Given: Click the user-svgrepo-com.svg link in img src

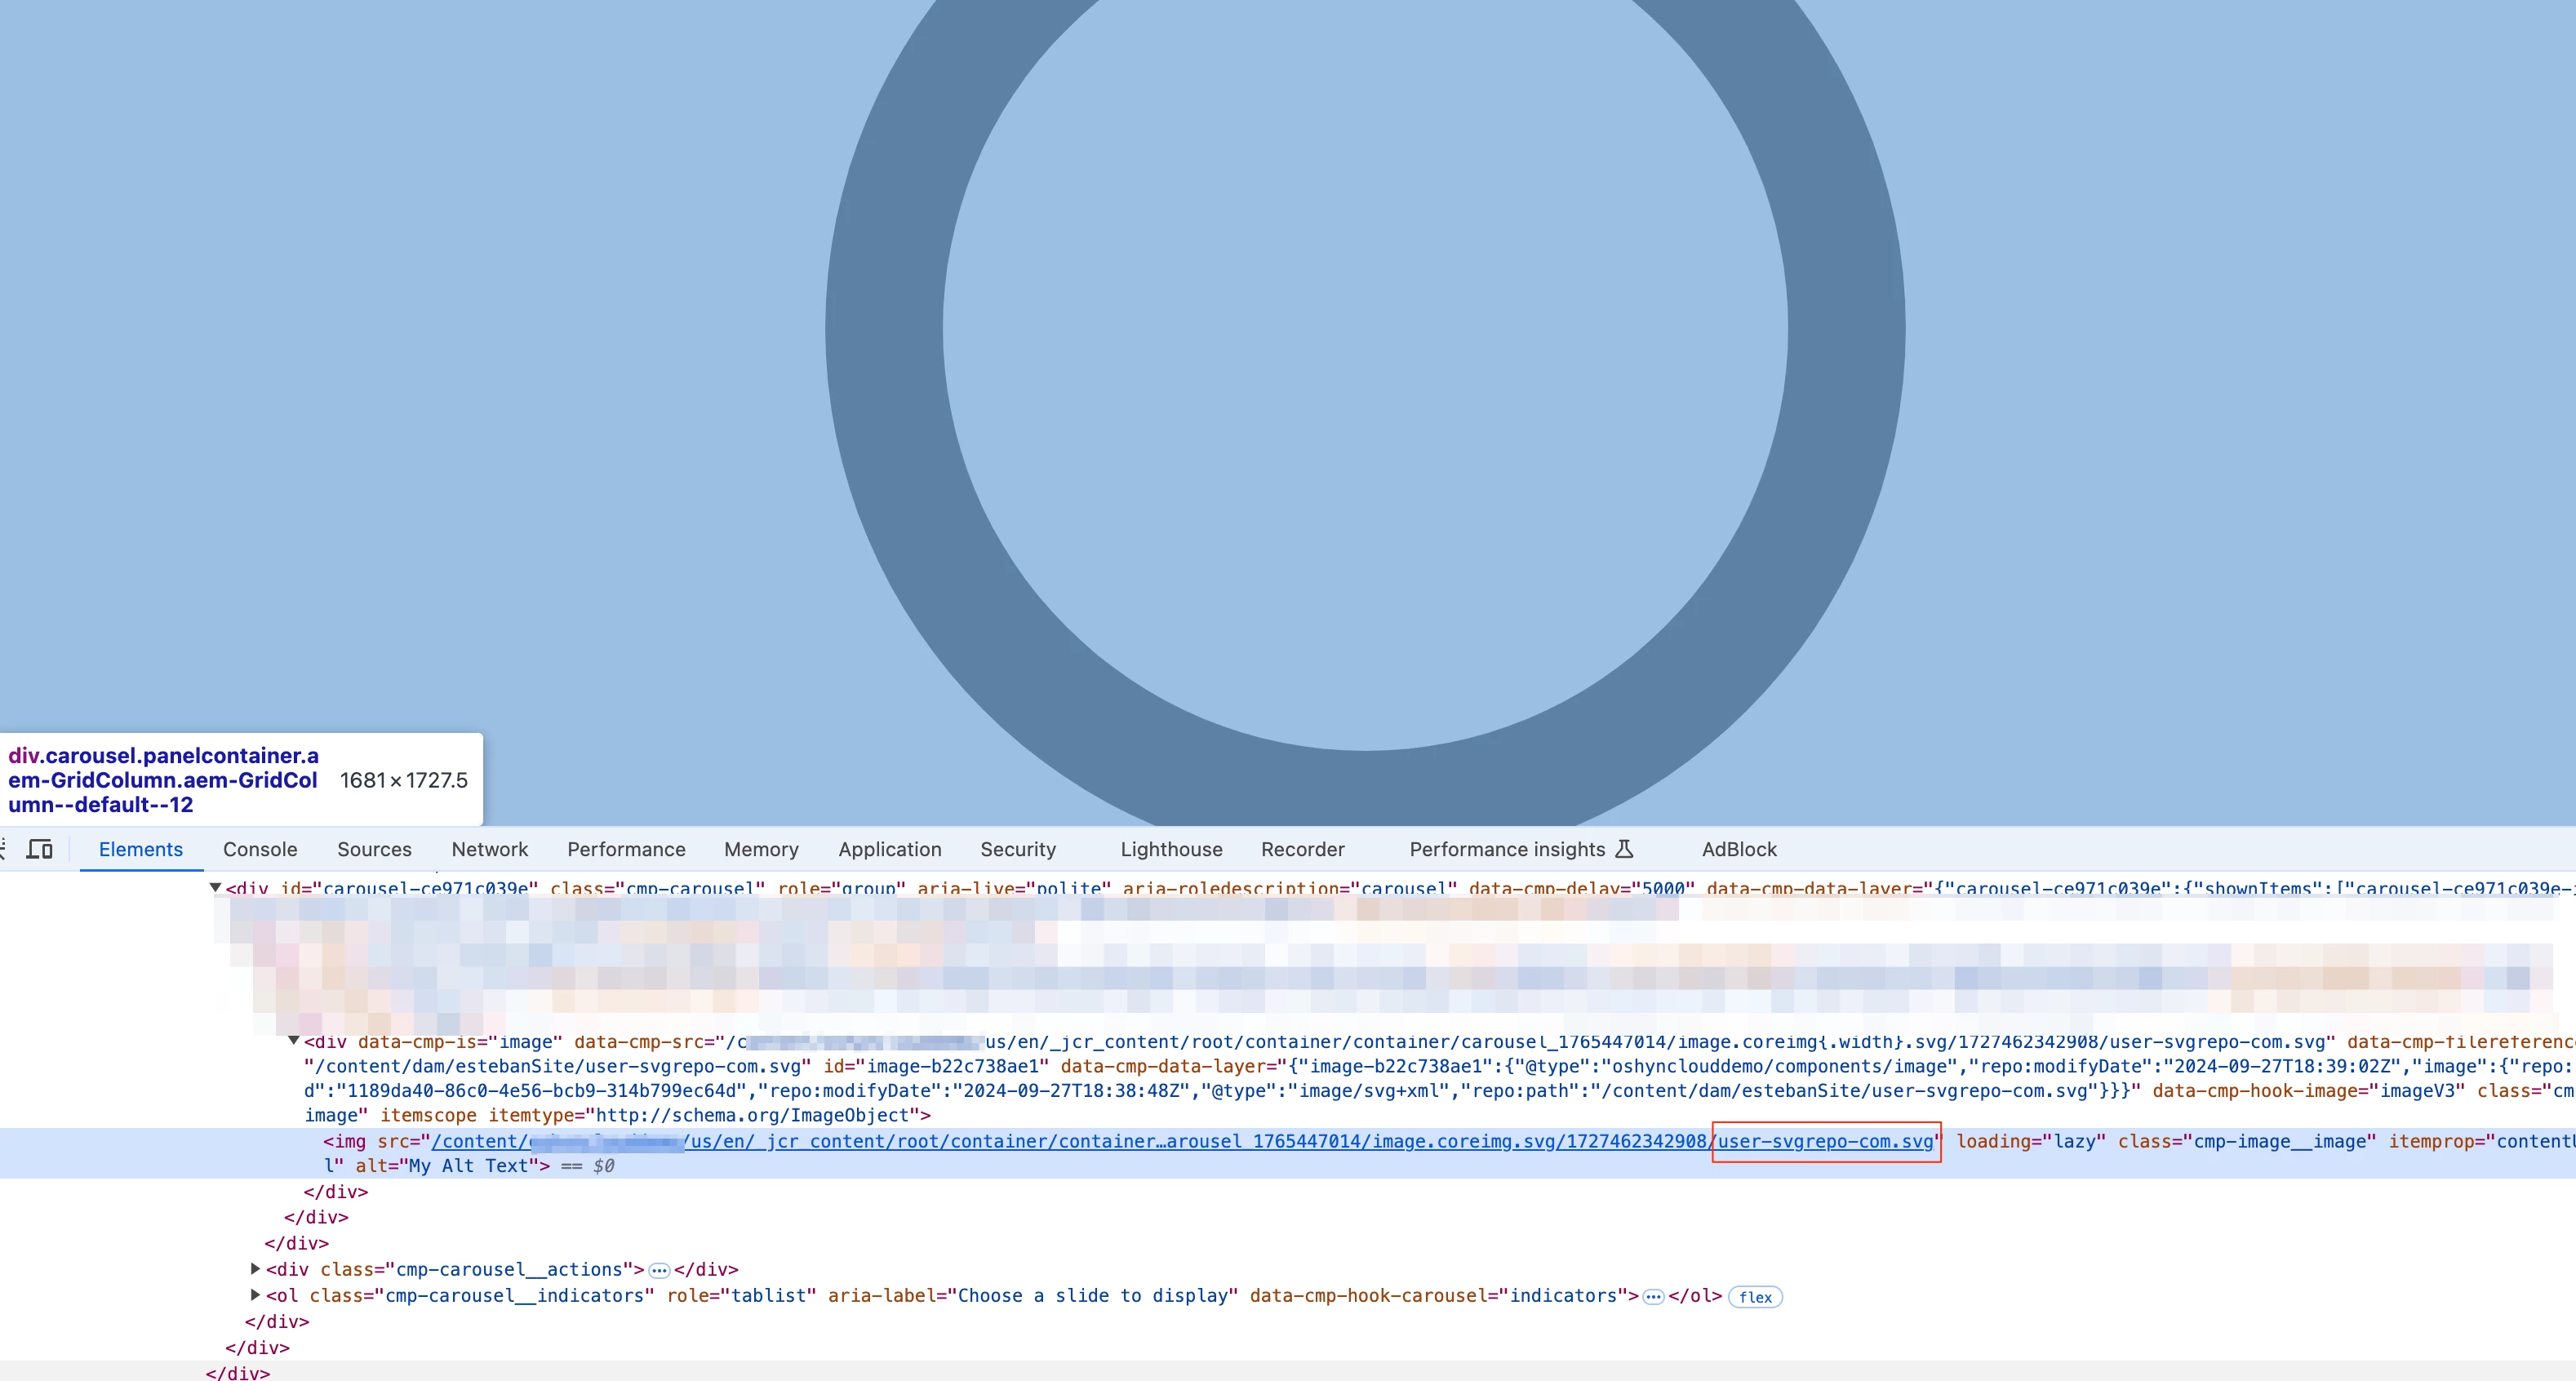Looking at the screenshot, I should (1825, 1141).
